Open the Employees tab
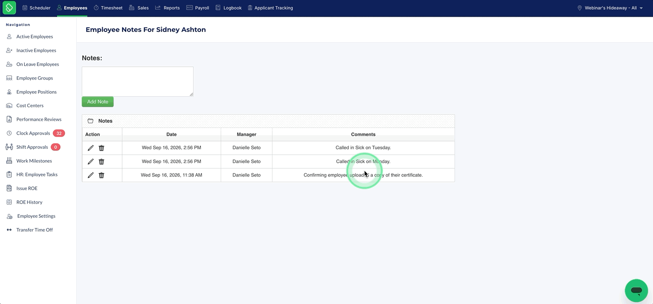This screenshot has height=304, width=653. coord(72,8)
